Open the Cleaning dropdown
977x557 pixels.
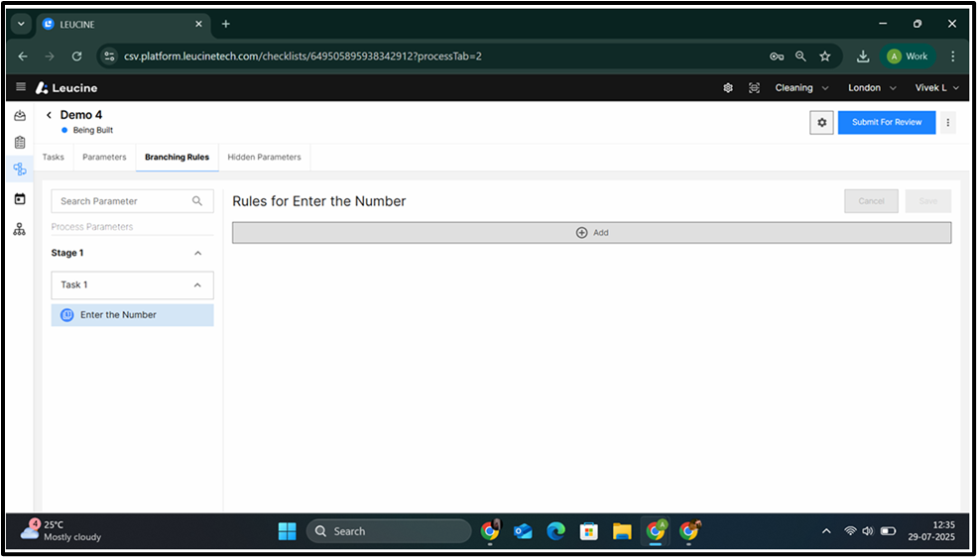[x=800, y=87]
